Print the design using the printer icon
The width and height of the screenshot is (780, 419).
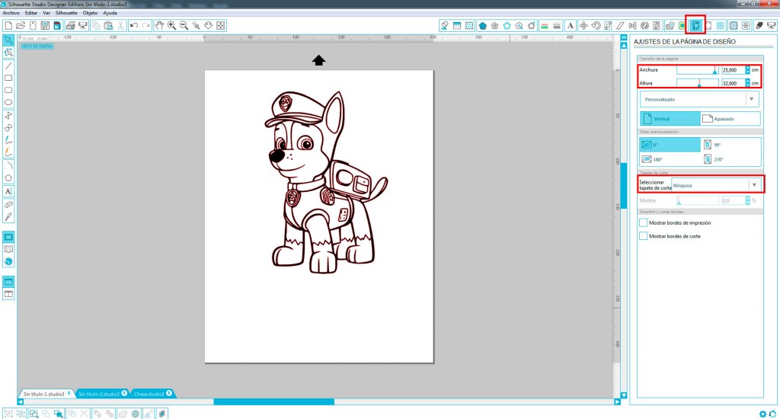tap(71, 25)
